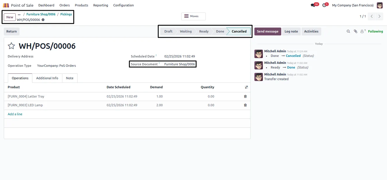The height and width of the screenshot is (180, 387).
Task: Show followers list icon
Action: [x=363, y=31]
